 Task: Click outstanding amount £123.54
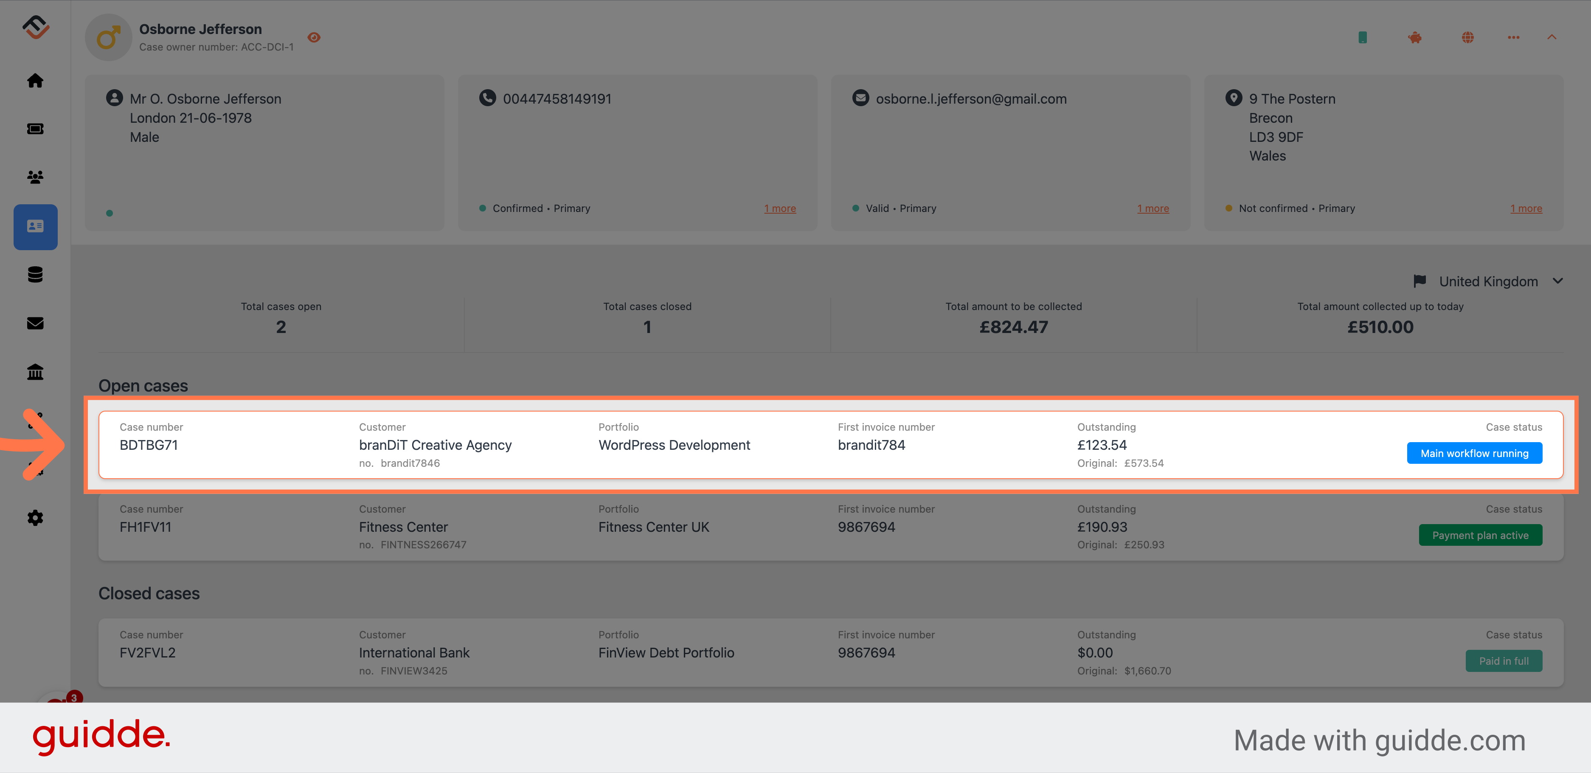pyautogui.click(x=1102, y=445)
